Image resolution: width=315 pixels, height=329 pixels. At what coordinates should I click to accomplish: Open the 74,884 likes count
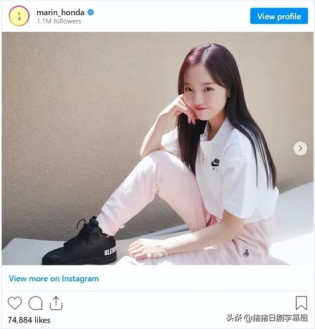tap(29, 320)
